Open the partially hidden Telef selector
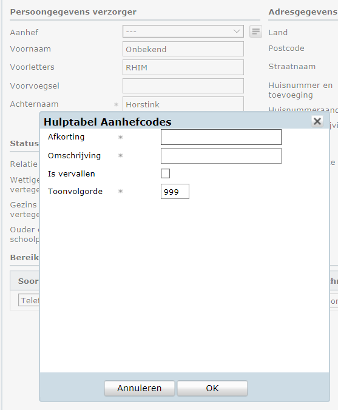 pyautogui.click(x=29, y=300)
